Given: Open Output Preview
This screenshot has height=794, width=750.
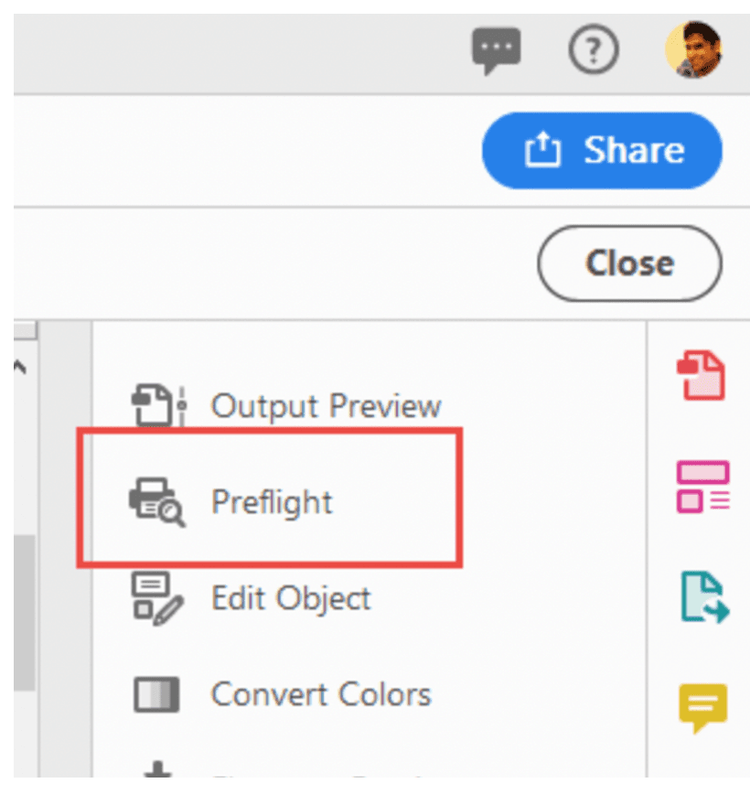Looking at the screenshot, I should tap(286, 405).
